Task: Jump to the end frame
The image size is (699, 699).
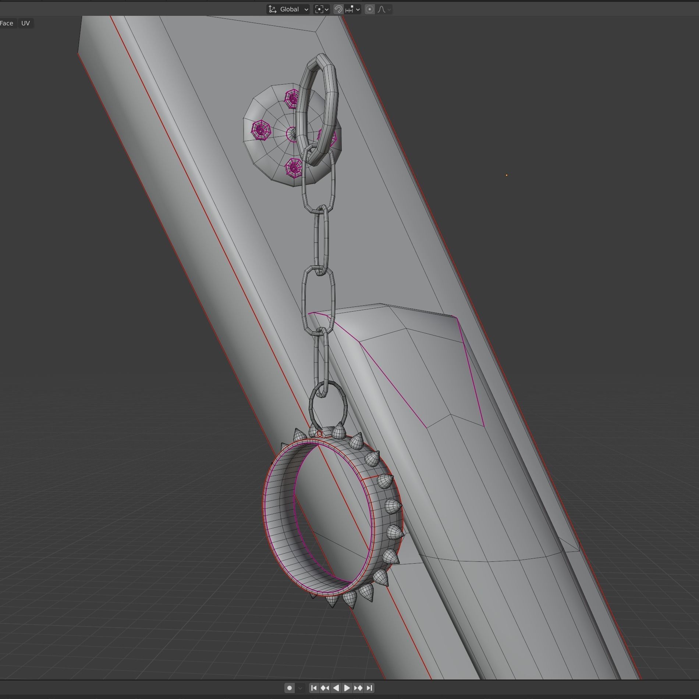Action: point(369,688)
